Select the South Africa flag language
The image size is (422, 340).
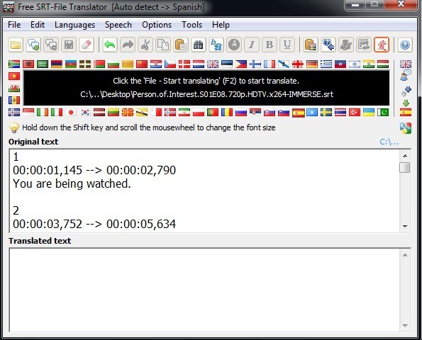point(14,64)
